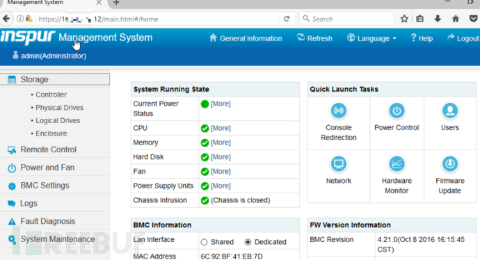Reload the page with browser refresh icon
Image resolution: width=480 pixels, height=260 pixels.
(287, 19)
